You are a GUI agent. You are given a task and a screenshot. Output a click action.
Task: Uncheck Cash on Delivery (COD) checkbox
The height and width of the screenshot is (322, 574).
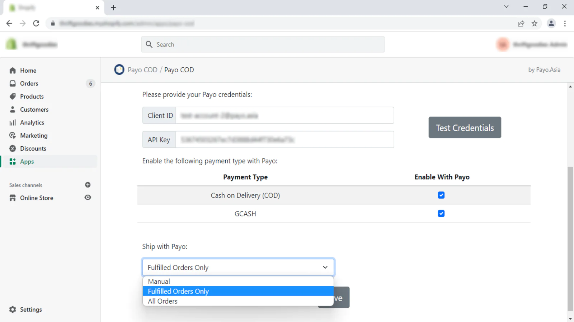tap(441, 195)
